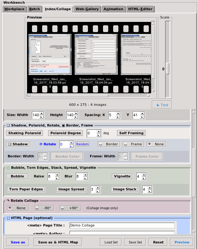Click the Image Stack button
198x249 pixels.
click(125, 189)
